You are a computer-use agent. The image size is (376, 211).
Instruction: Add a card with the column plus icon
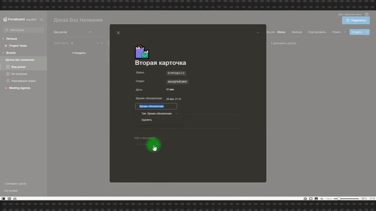tap(102, 43)
